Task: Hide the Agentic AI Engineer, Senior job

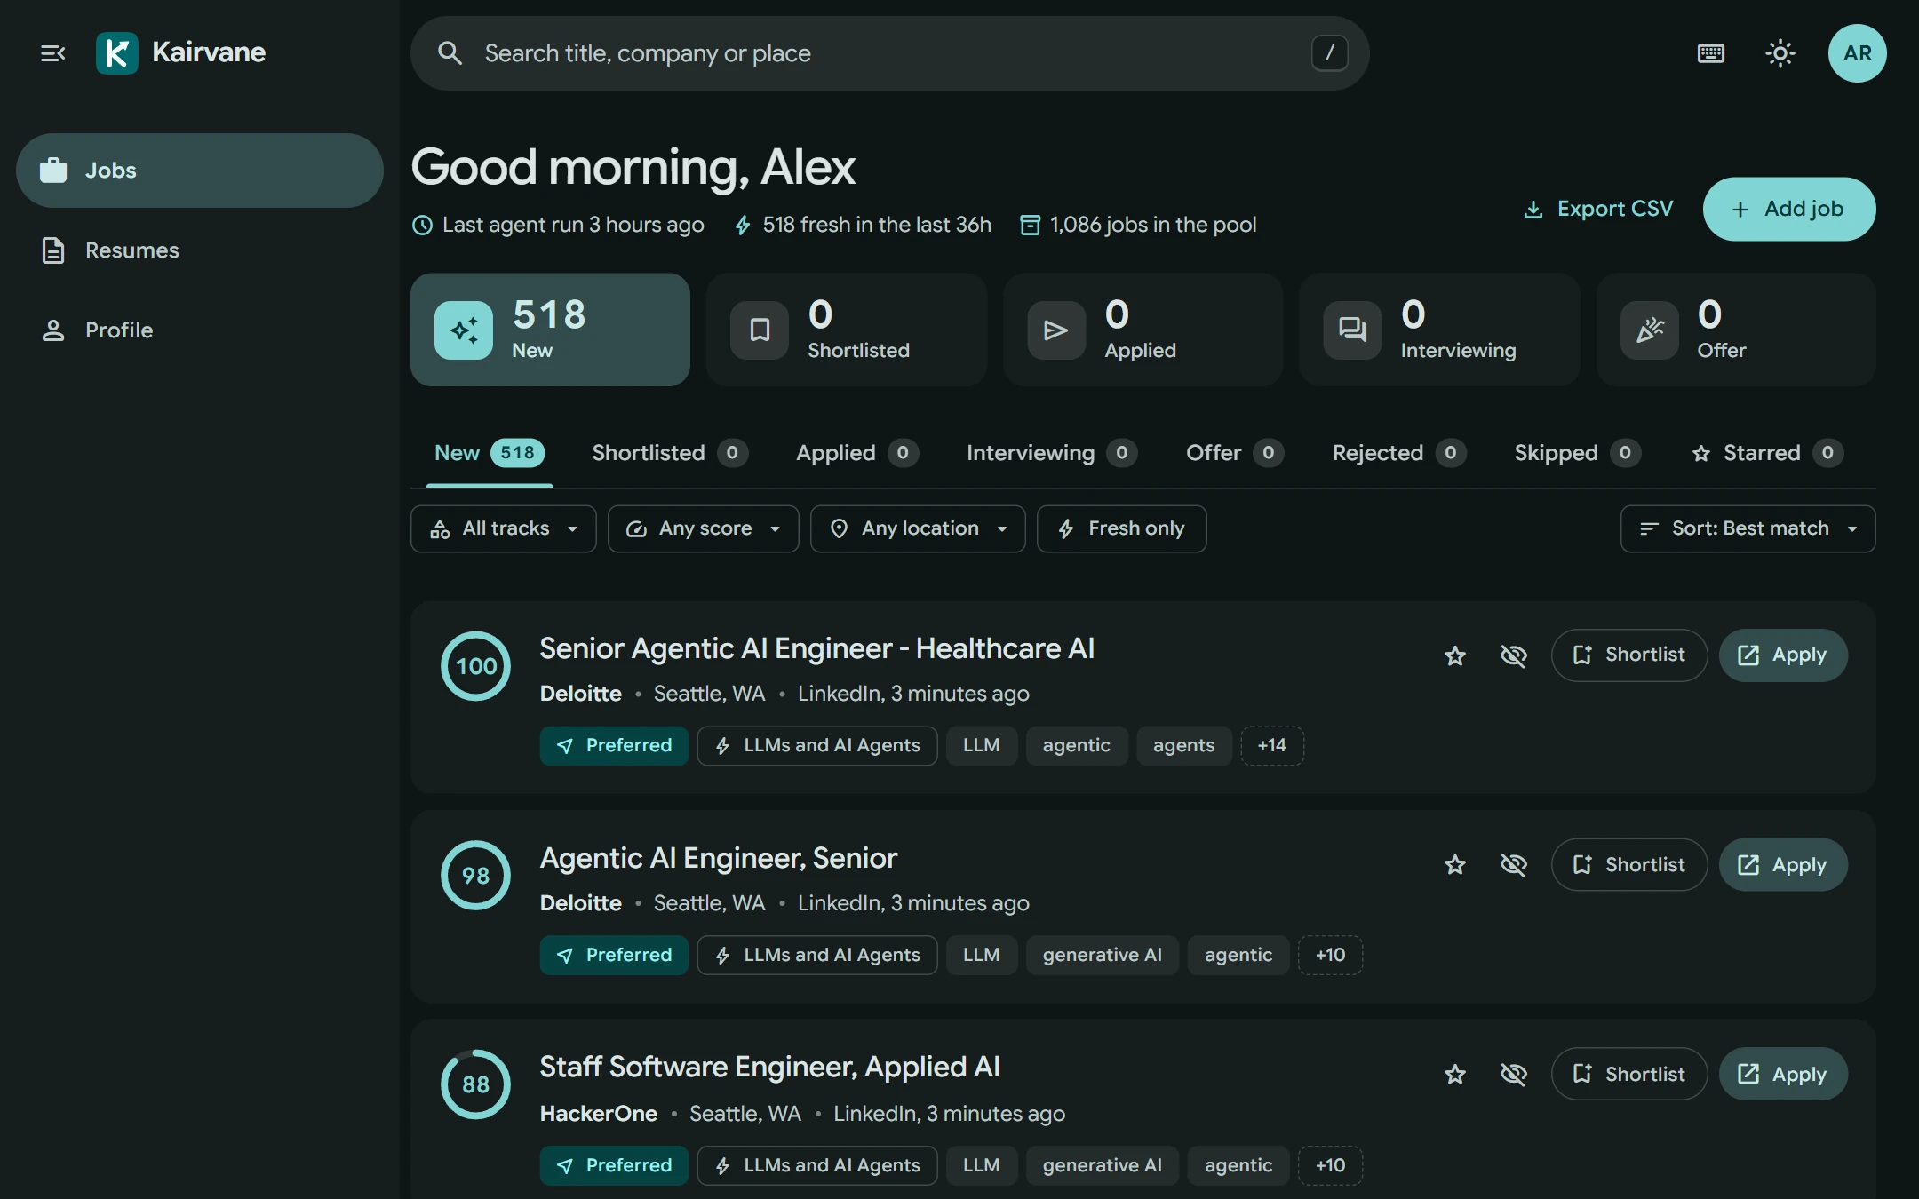Action: [1514, 865]
